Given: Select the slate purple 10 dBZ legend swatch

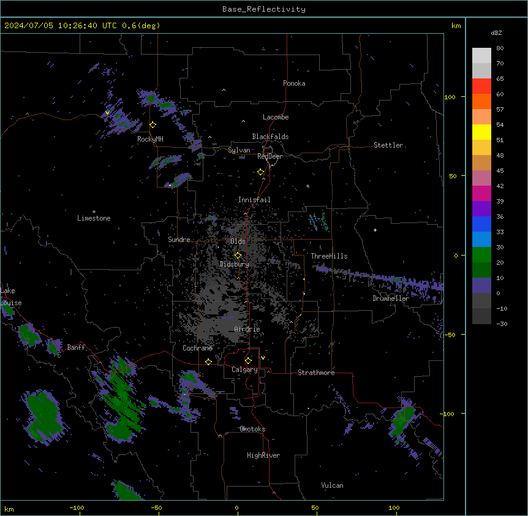Looking at the screenshot, I should coord(481,285).
